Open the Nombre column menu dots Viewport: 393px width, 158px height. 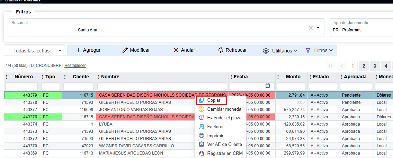click(99, 77)
